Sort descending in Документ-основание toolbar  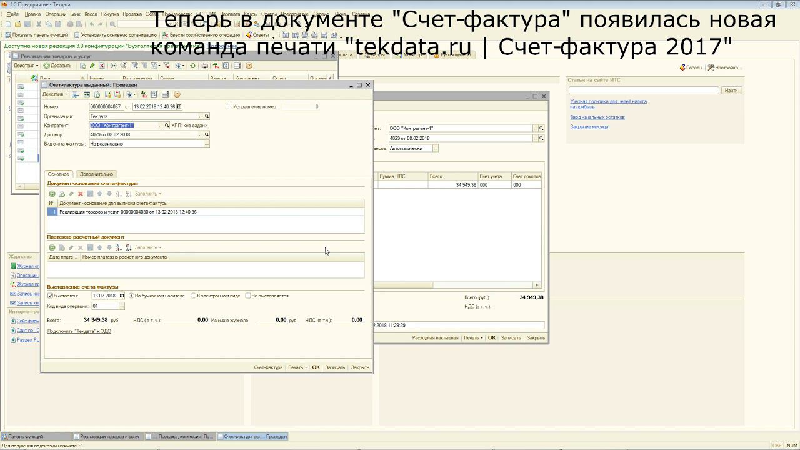click(x=129, y=194)
